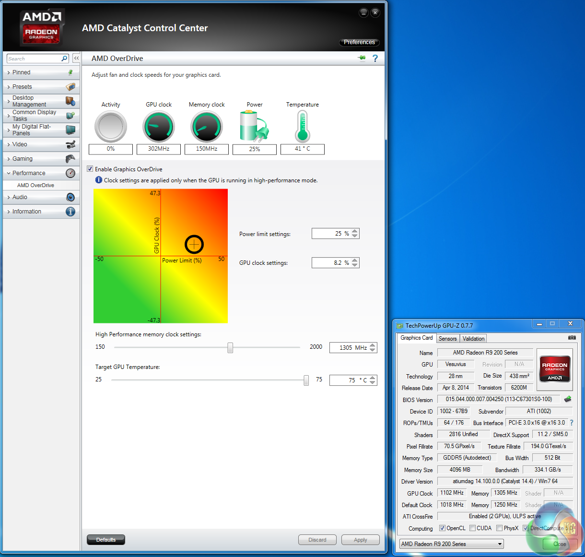Click the BIOS save chip icon
The image size is (585, 557).
coord(568,399)
